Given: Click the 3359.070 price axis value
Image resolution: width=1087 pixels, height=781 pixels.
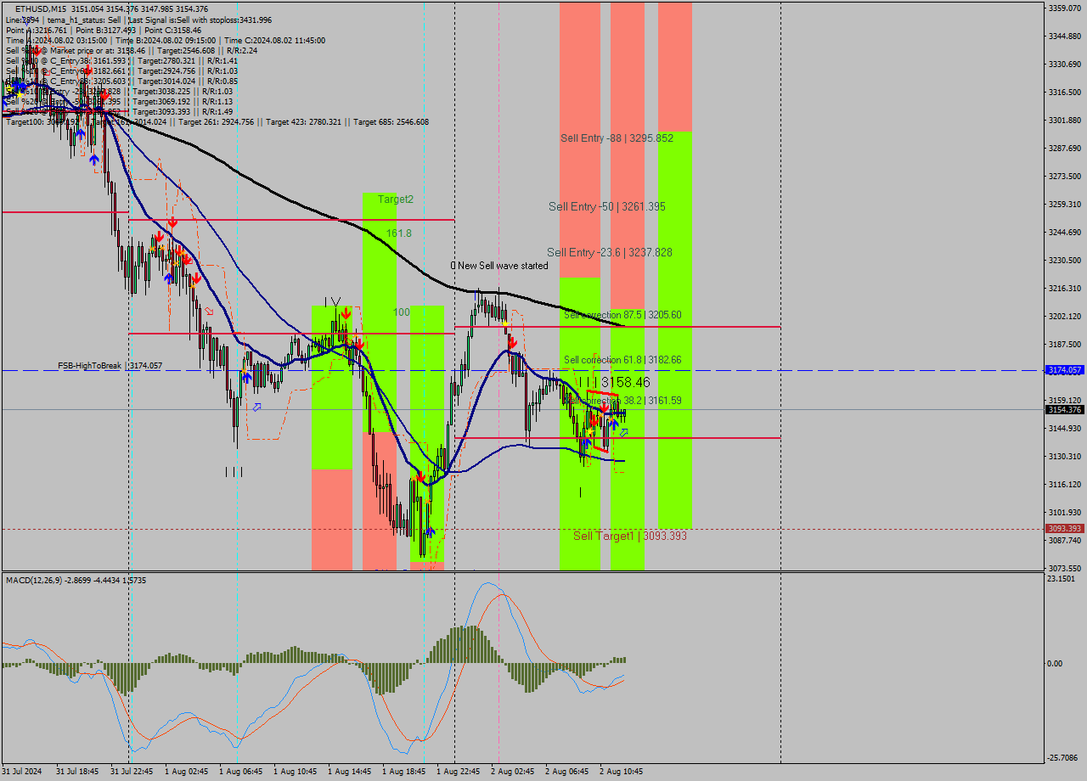Looking at the screenshot, I should click(1065, 8).
